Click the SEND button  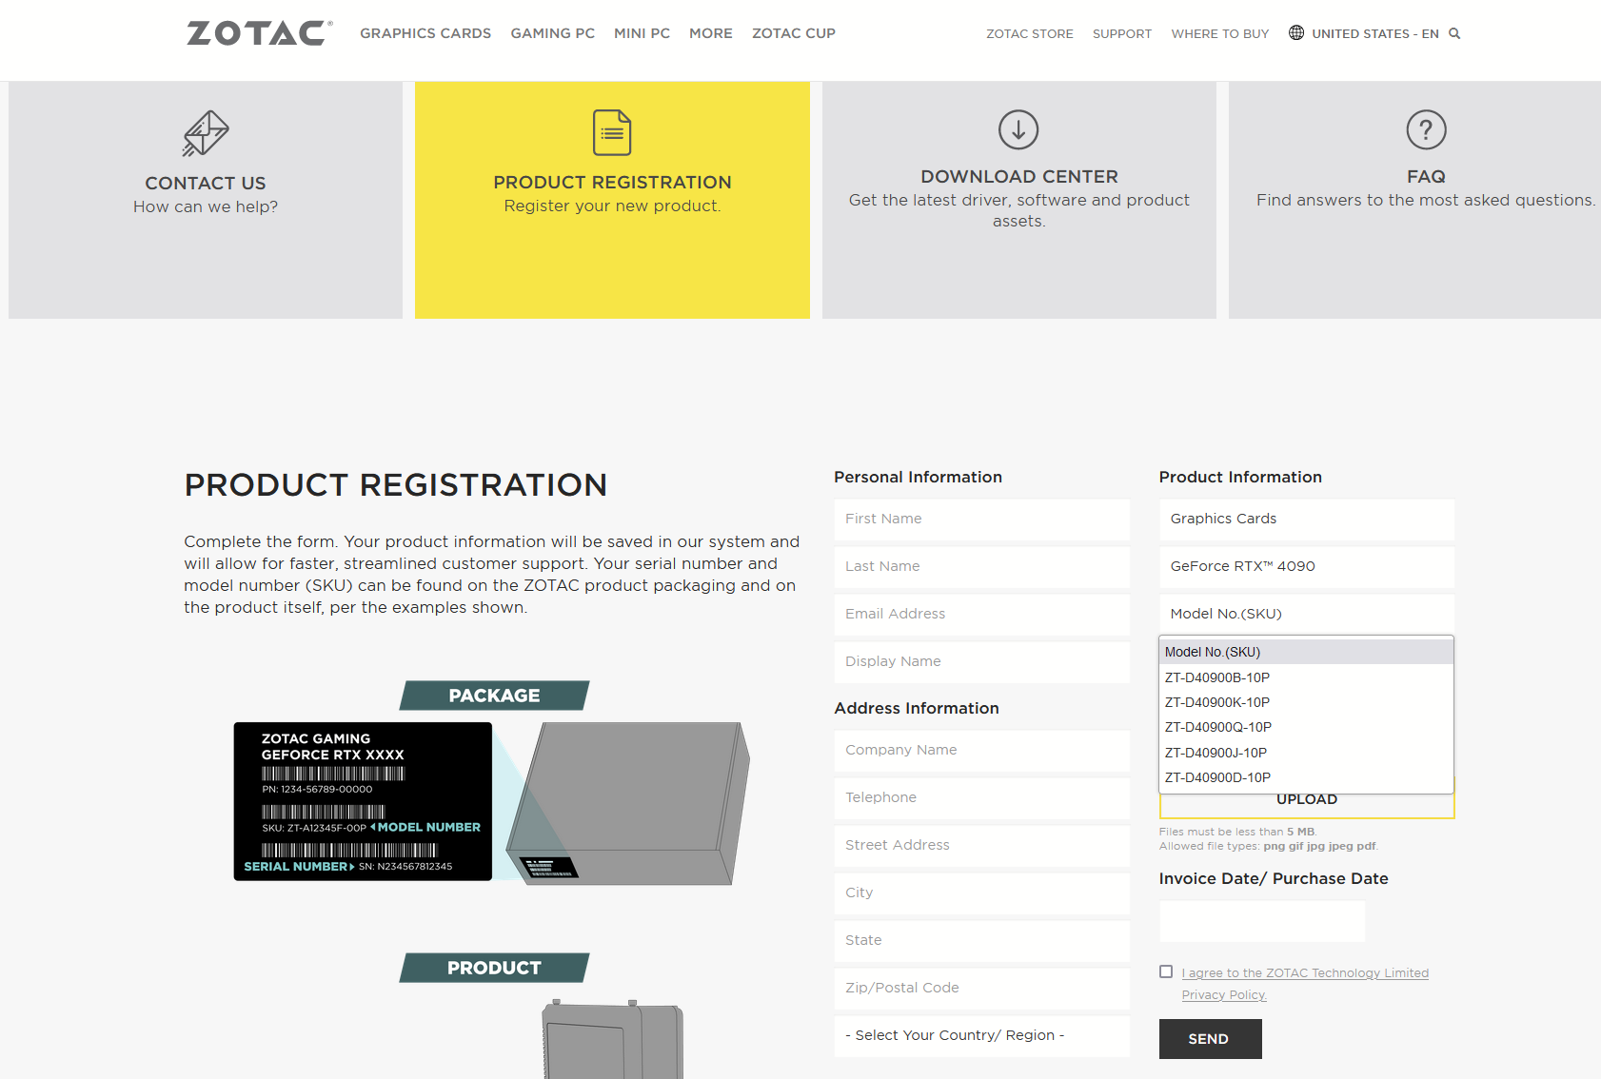(1211, 1039)
